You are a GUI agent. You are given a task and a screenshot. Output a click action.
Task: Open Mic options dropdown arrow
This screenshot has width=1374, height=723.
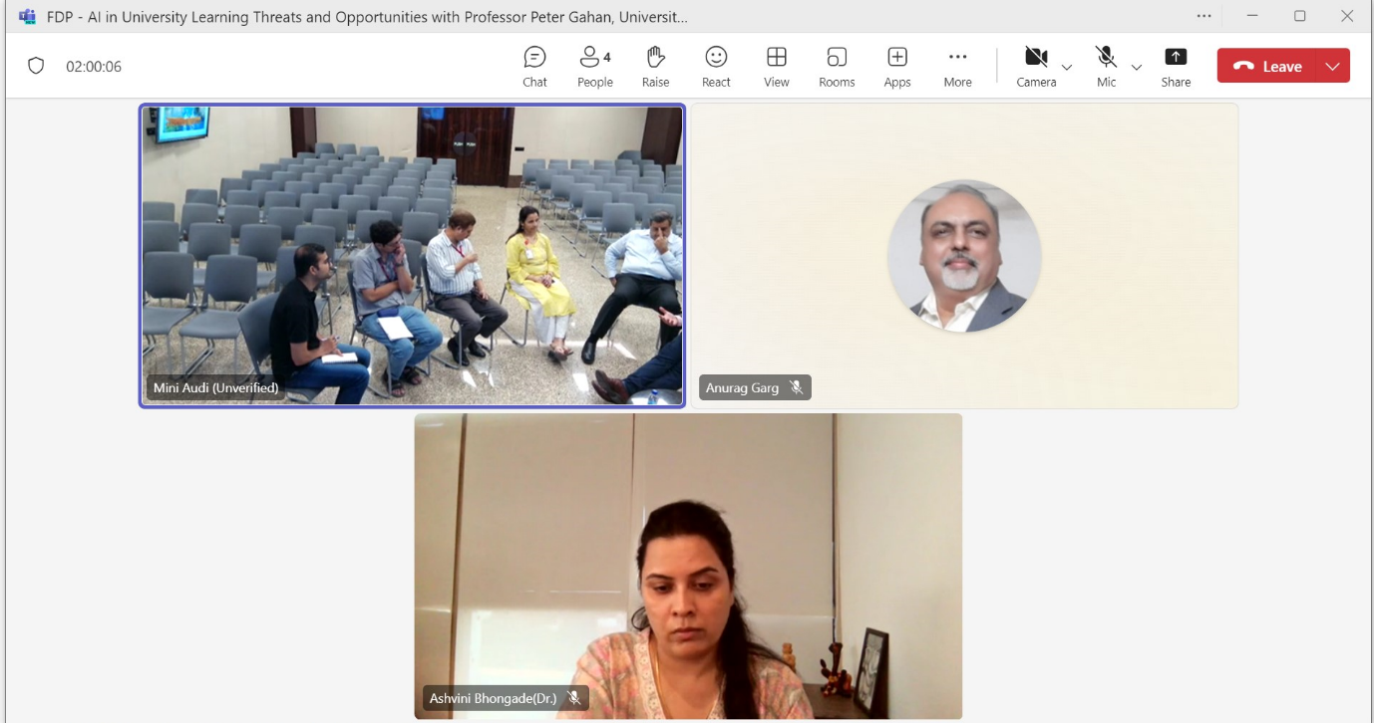pyautogui.click(x=1136, y=67)
